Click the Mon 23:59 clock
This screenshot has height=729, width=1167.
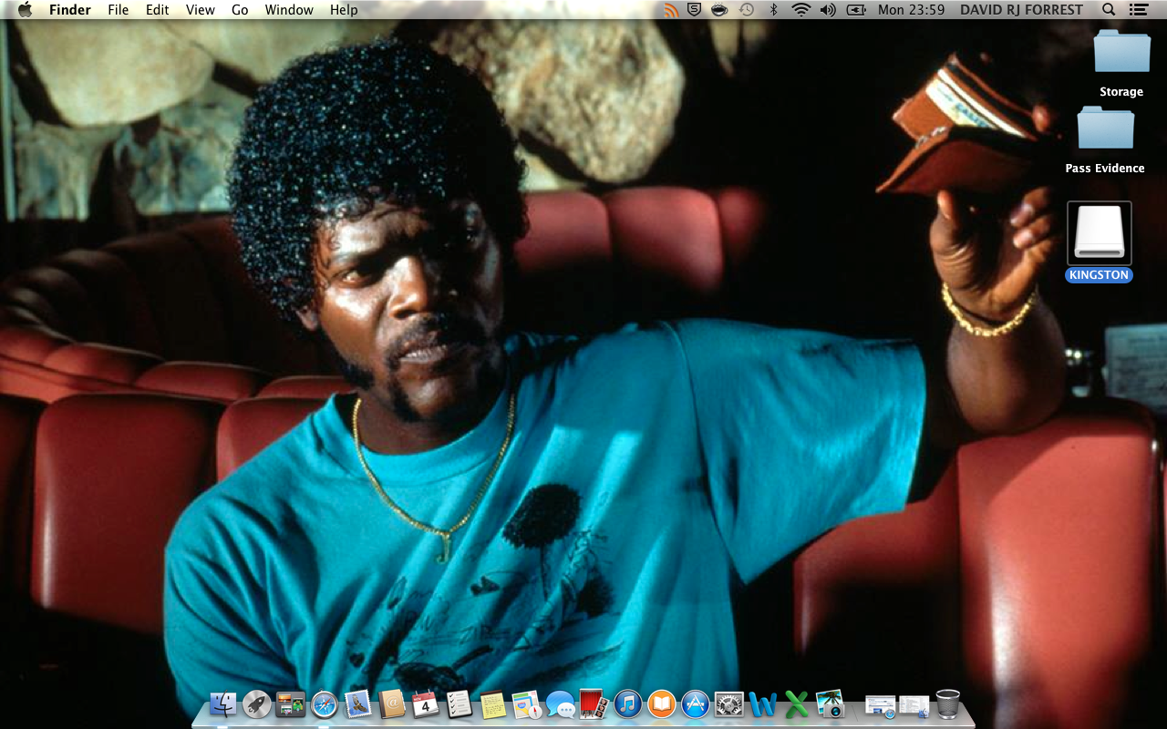[x=911, y=10]
